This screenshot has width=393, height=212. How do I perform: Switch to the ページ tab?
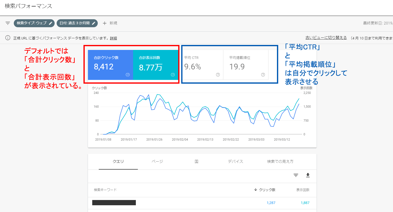157,162
